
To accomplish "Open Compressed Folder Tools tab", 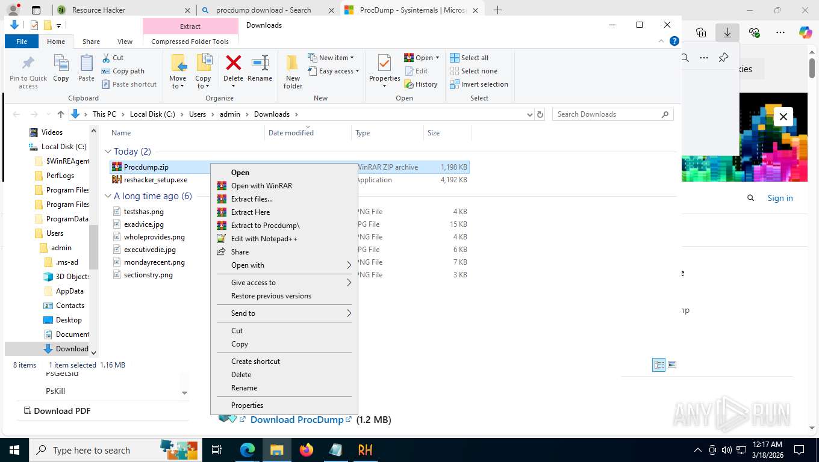I will pos(190,42).
